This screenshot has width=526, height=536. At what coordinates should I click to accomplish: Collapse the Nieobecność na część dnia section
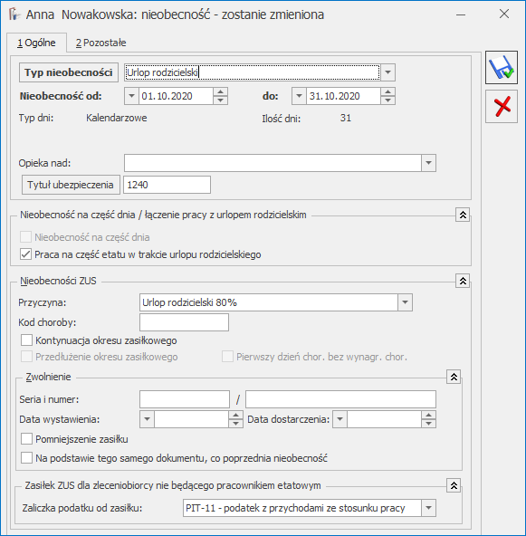tap(463, 215)
